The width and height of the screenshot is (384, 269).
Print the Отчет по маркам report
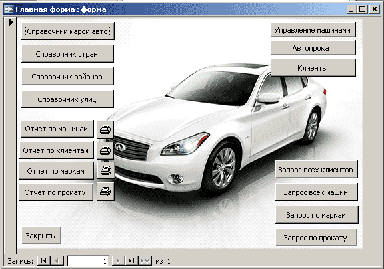point(106,170)
